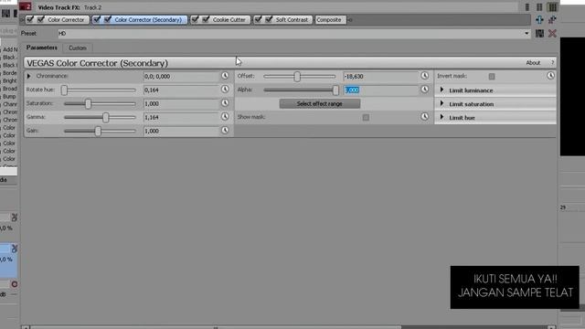Select the Color Corrector plug-in in chain
The width and height of the screenshot is (585, 329).
66,20
